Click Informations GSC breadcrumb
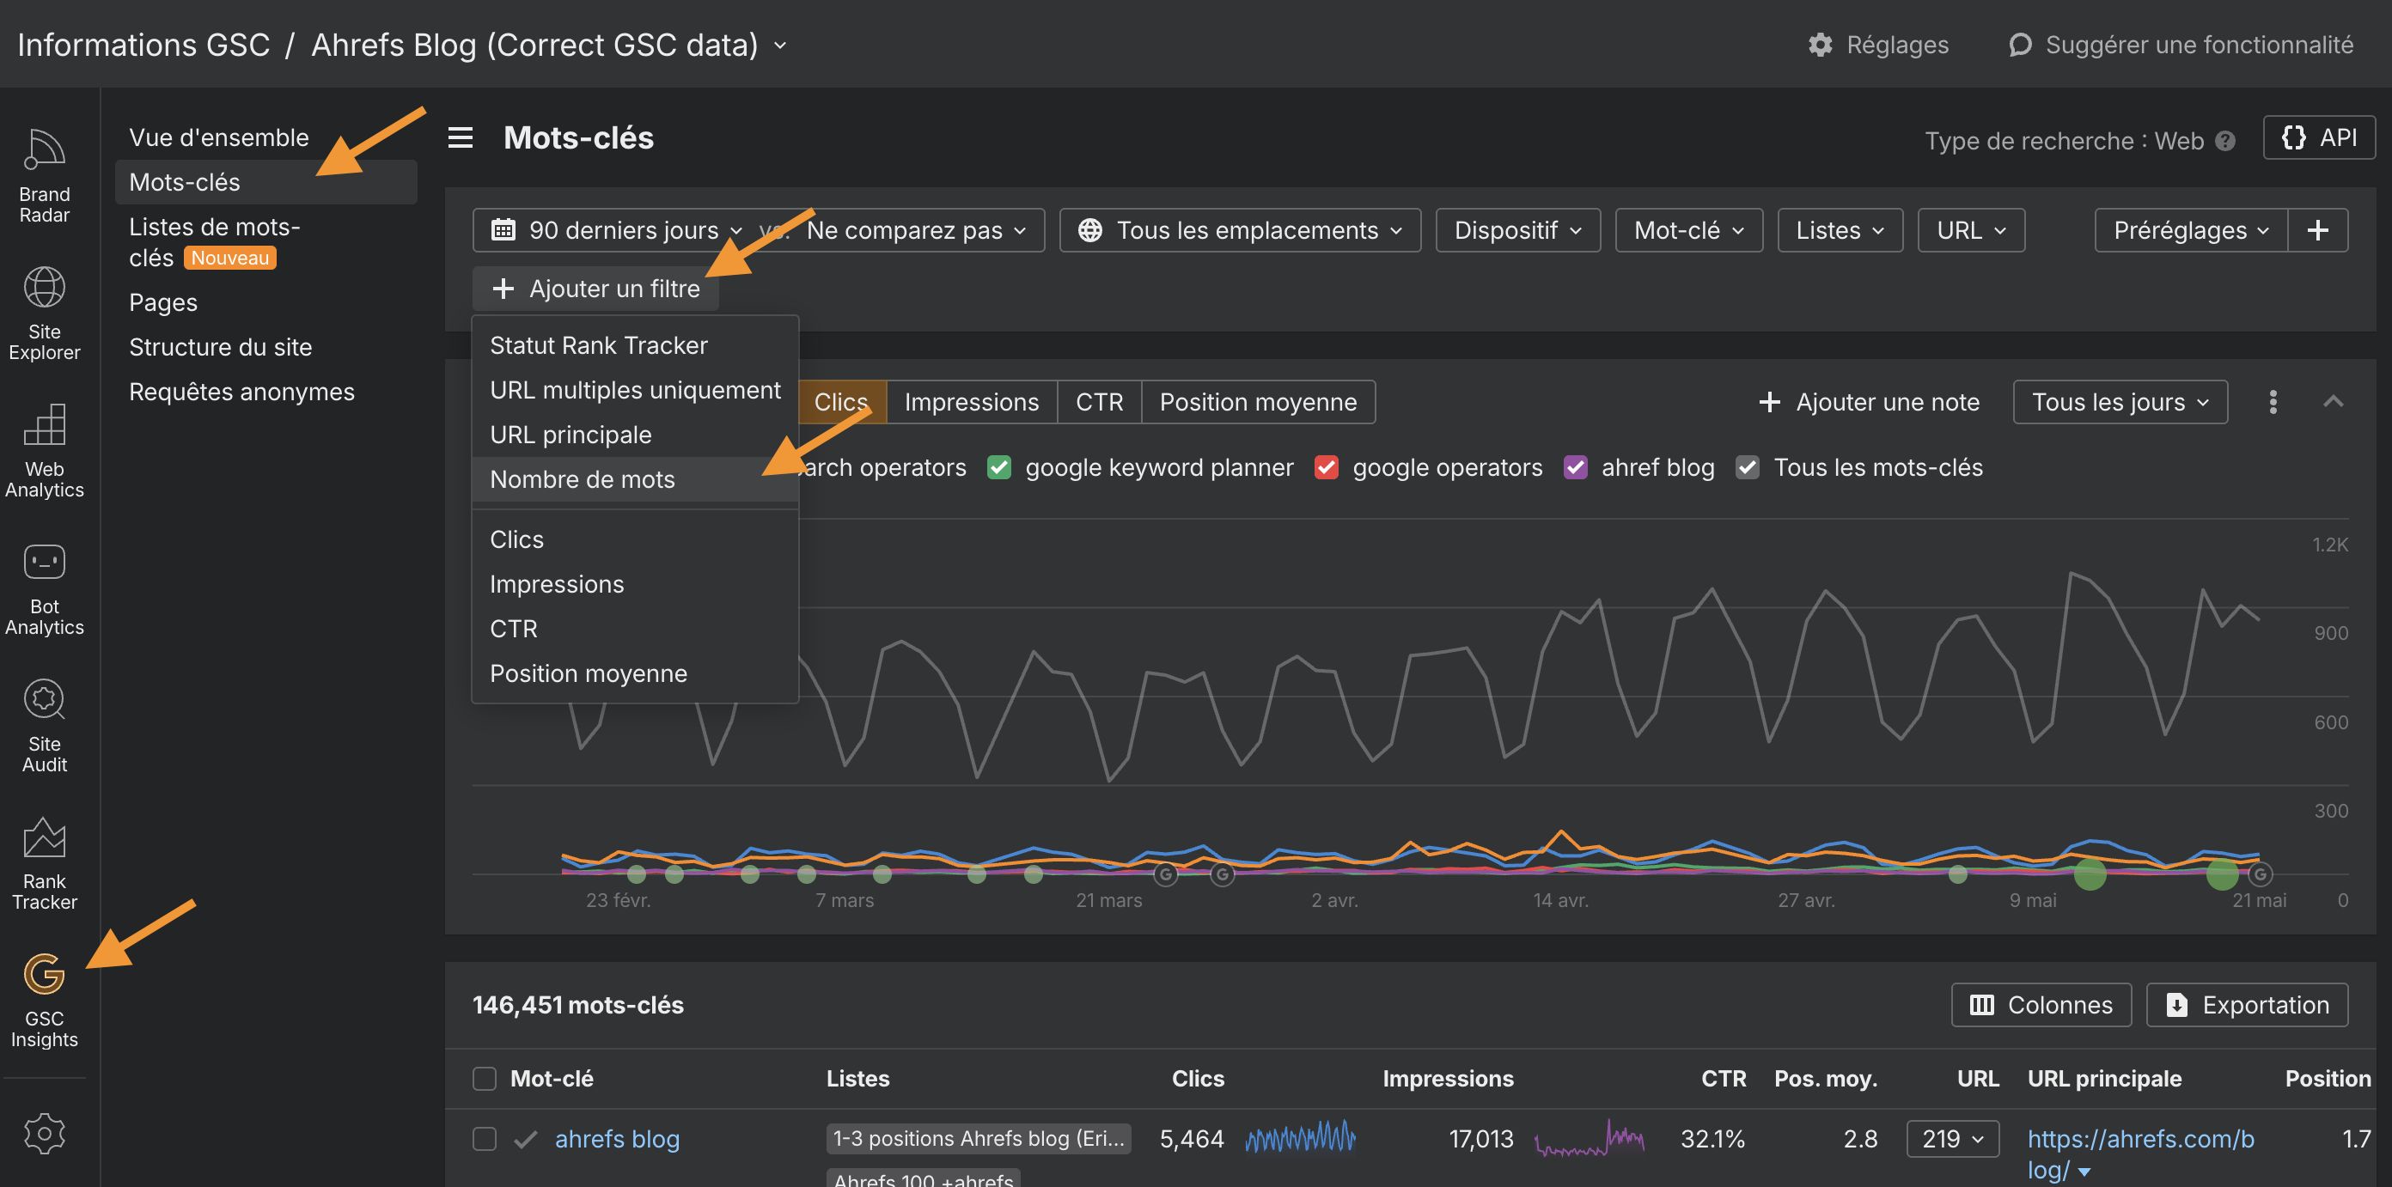 144,45
